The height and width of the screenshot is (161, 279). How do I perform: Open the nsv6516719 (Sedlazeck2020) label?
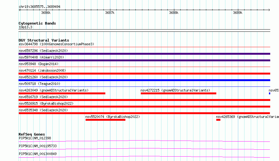click(x=43, y=97)
